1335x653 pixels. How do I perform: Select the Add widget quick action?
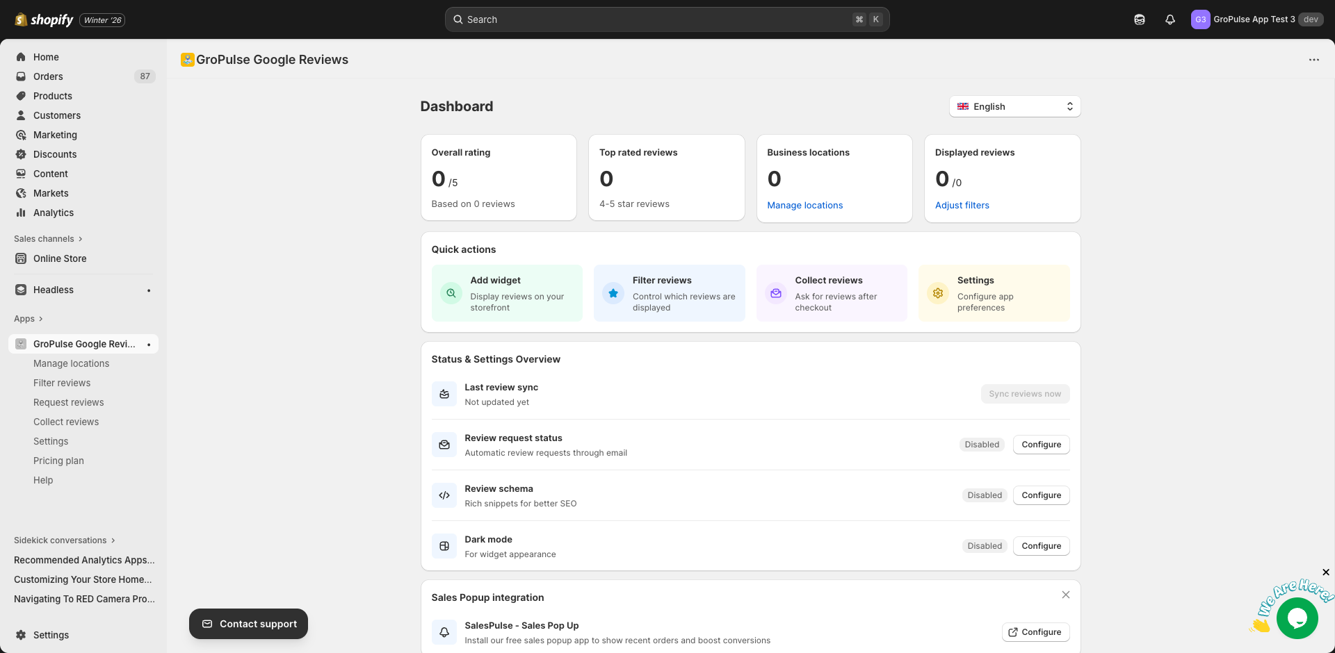coord(506,292)
